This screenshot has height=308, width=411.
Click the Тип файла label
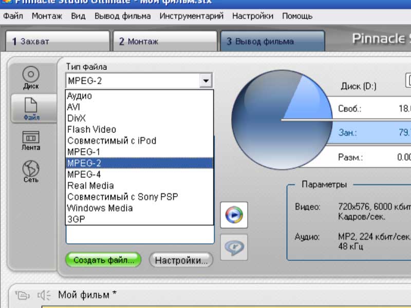(x=86, y=67)
